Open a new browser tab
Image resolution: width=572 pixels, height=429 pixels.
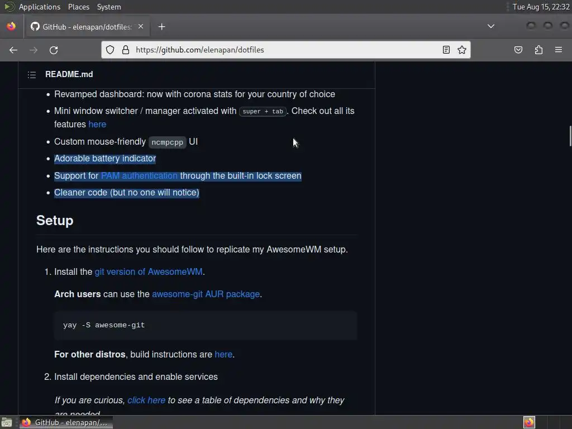(x=161, y=27)
